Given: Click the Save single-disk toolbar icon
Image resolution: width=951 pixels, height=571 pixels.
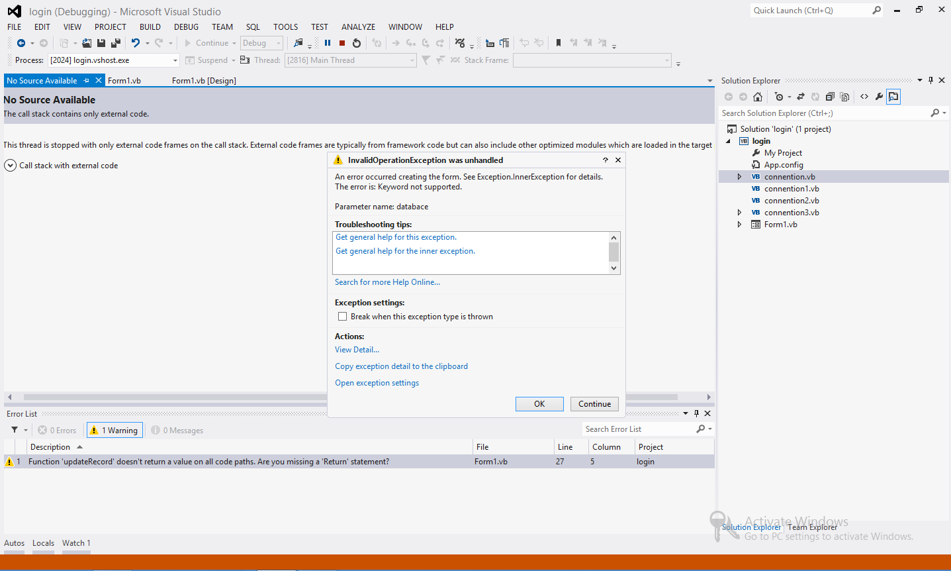Looking at the screenshot, I should click(x=101, y=43).
